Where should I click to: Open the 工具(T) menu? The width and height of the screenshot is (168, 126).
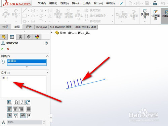[86, 3]
